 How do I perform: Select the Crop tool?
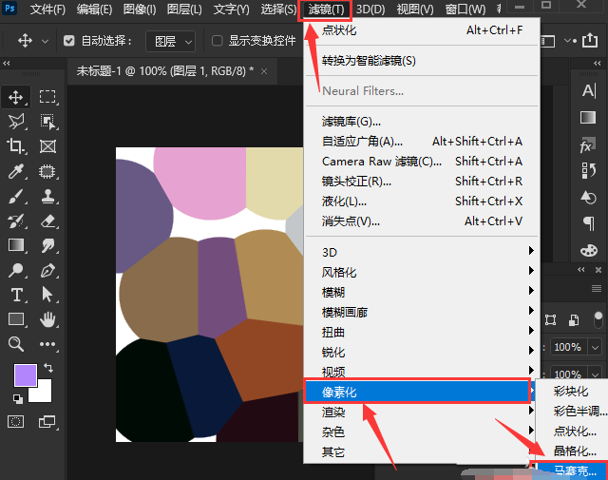(x=16, y=146)
